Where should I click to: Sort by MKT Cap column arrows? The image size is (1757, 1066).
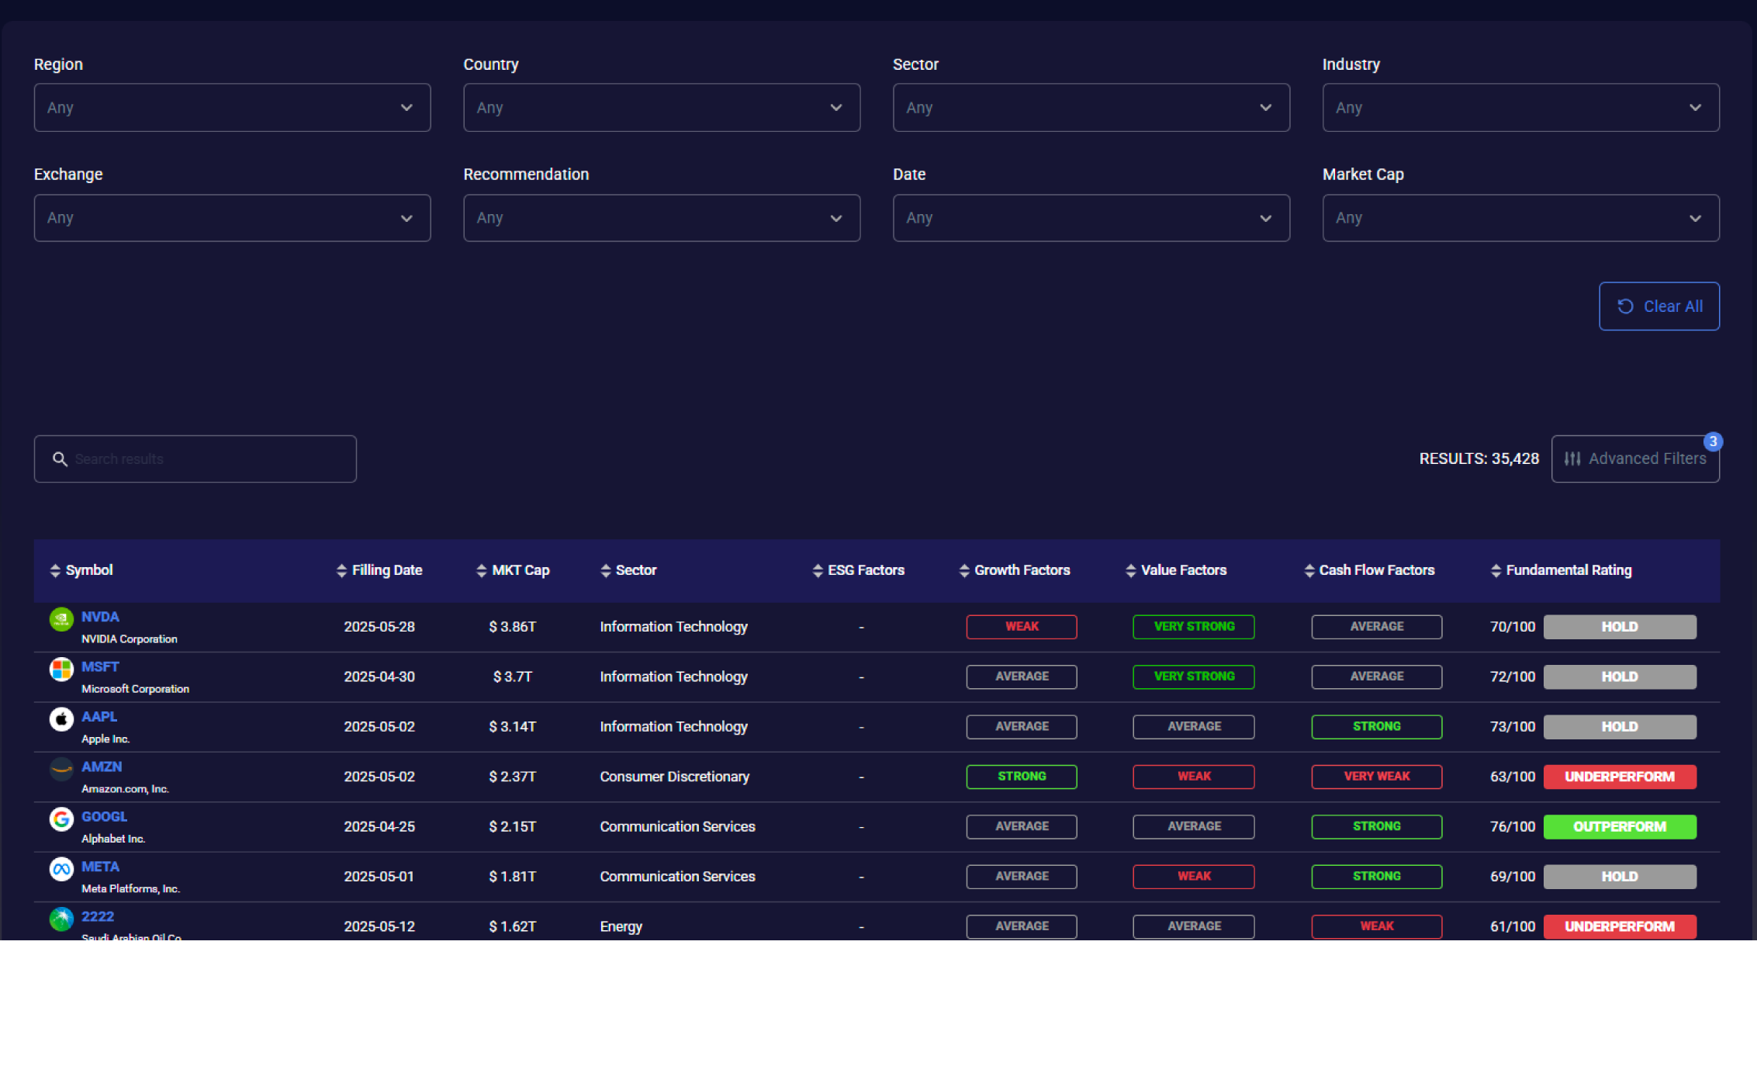(481, 571)
